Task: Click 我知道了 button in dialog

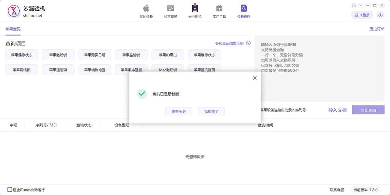Action: (x=211, y=111)
